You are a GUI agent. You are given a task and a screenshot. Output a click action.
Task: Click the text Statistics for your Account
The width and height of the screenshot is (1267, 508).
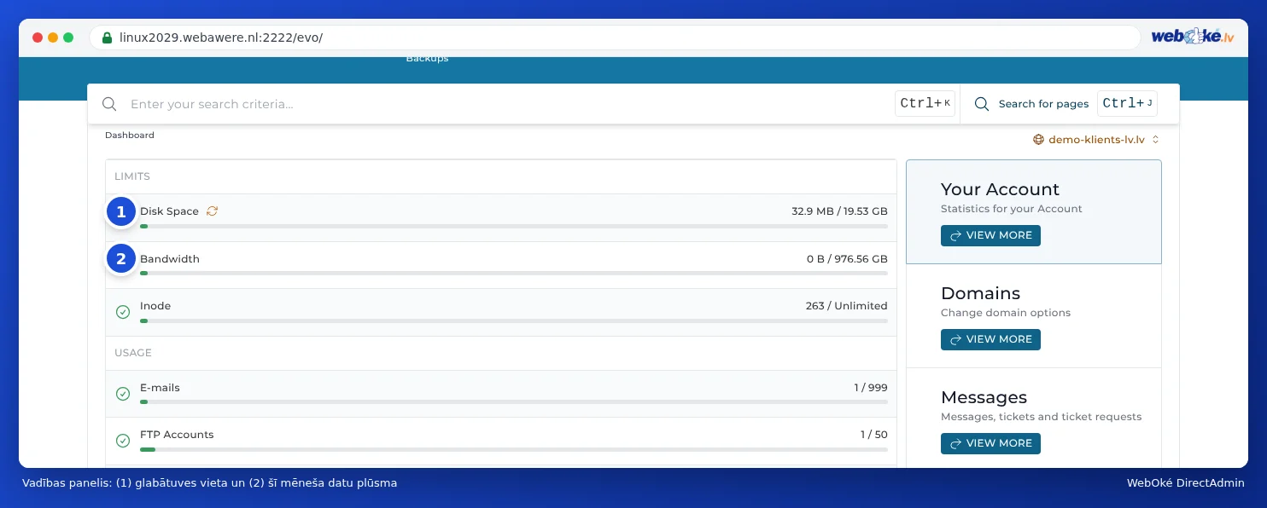(x=1011, y=209)
